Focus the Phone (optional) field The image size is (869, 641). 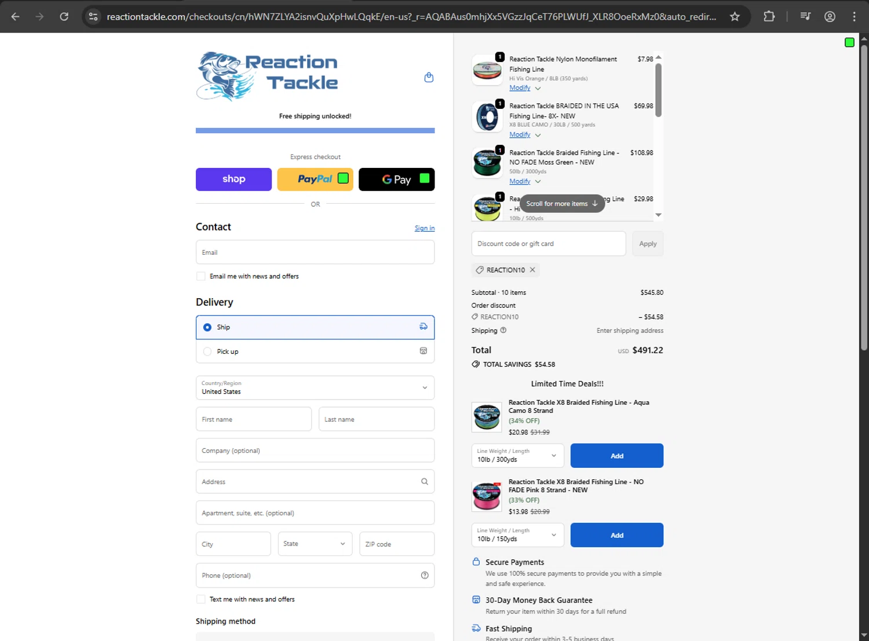point(315,576)
